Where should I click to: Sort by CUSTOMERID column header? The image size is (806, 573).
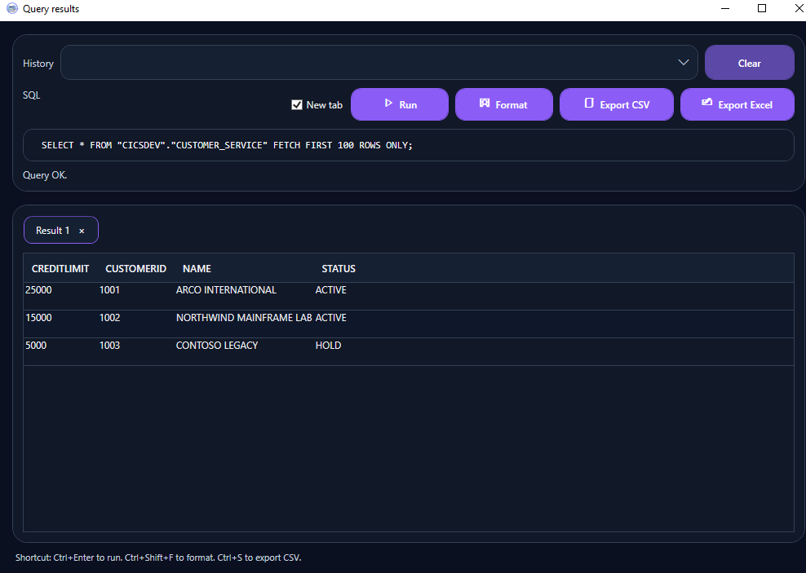135,268
